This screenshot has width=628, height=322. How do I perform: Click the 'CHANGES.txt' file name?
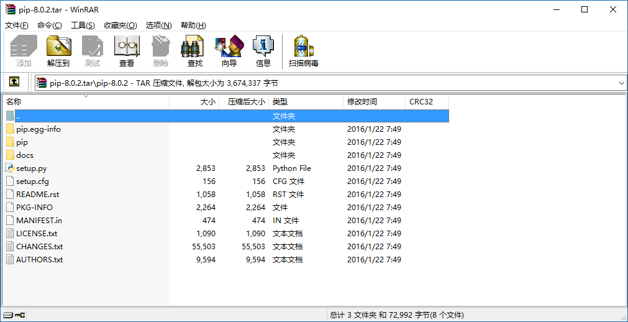tap(40, 246)
